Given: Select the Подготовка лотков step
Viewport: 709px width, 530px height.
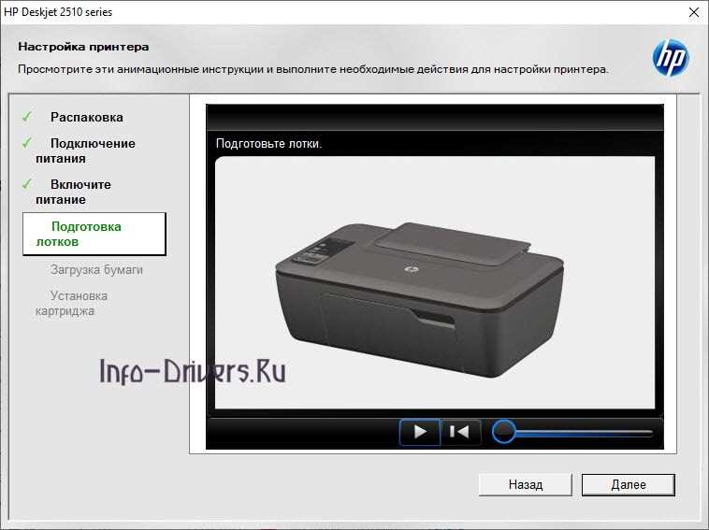Looking at the screenshot, I should 94,234.
